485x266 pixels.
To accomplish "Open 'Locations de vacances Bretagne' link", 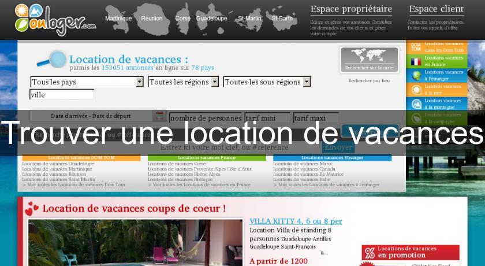I will coord(180,179).
